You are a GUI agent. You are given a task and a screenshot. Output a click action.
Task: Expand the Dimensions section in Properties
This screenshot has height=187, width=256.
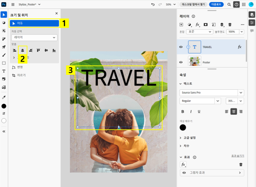(x=184, y=146)
